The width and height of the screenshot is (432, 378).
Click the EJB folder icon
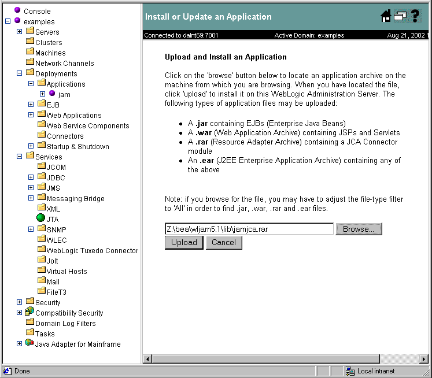pyautogui.click(x=41, y=103)
